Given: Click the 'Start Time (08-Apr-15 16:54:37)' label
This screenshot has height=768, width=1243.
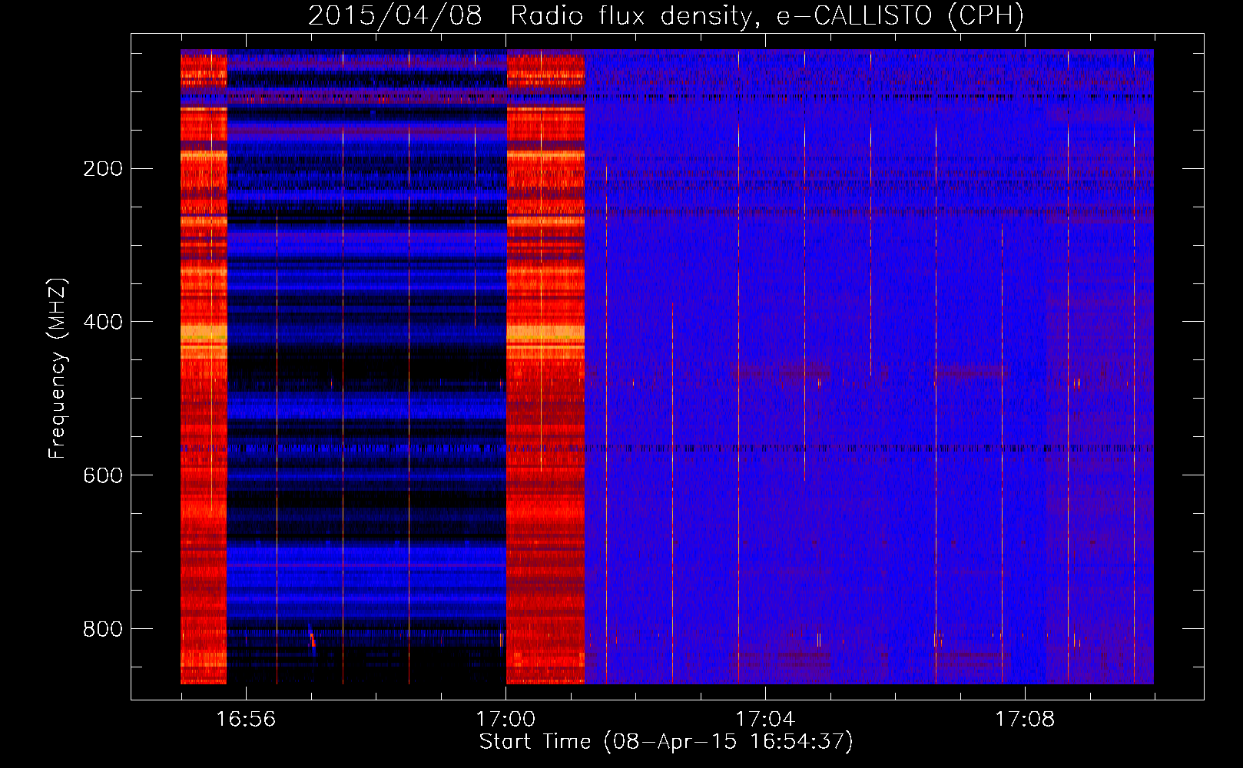Looking at the screenshot, I should click(666, 742).
